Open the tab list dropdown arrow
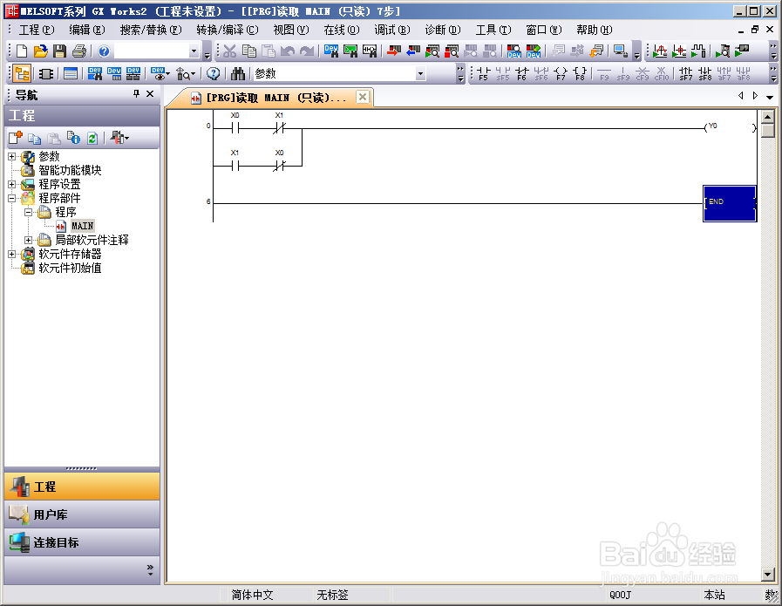This screenshot has height=606, width=782. point(770,98)
